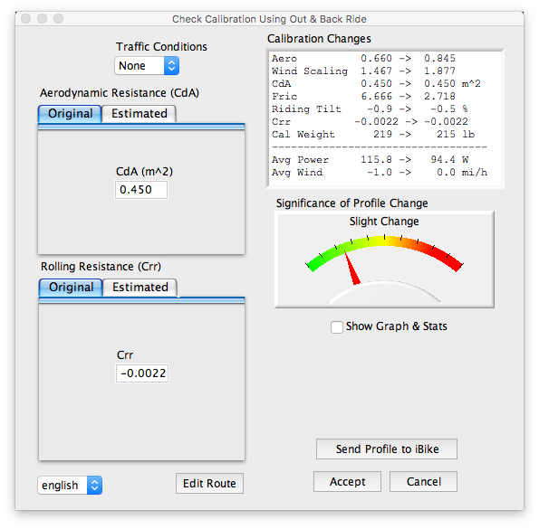Viewport: 539px width, 529px height.
Task: Click Send Profile to iBike button
Action: (387, 449)
